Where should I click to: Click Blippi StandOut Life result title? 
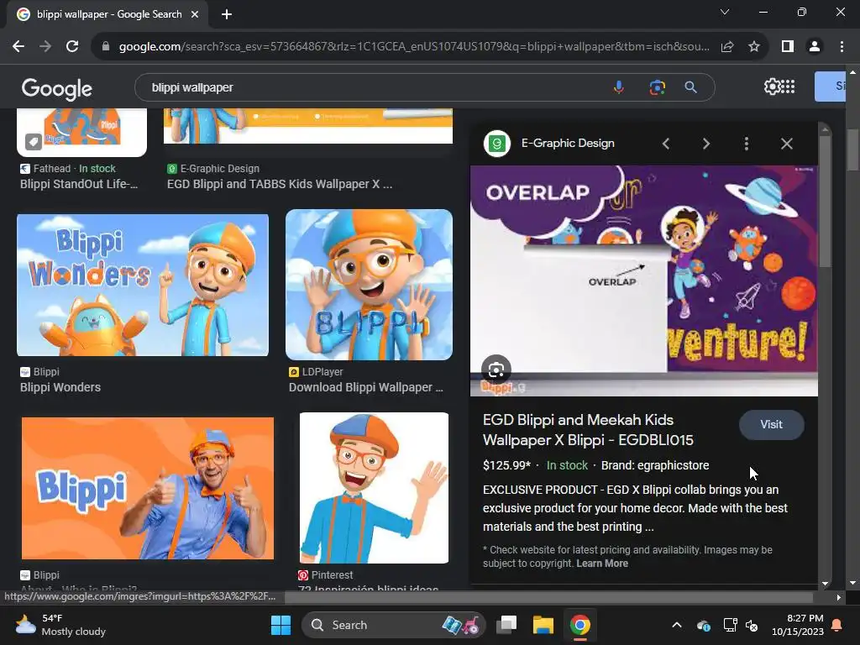(x=79, y=184)
